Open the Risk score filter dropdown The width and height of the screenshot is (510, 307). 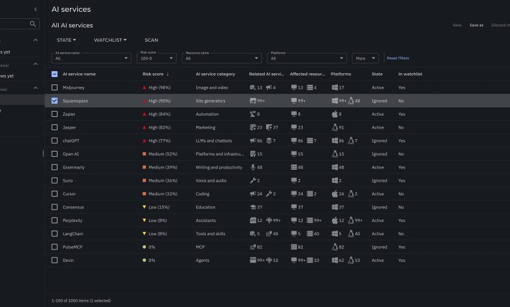tap(157, 58)
